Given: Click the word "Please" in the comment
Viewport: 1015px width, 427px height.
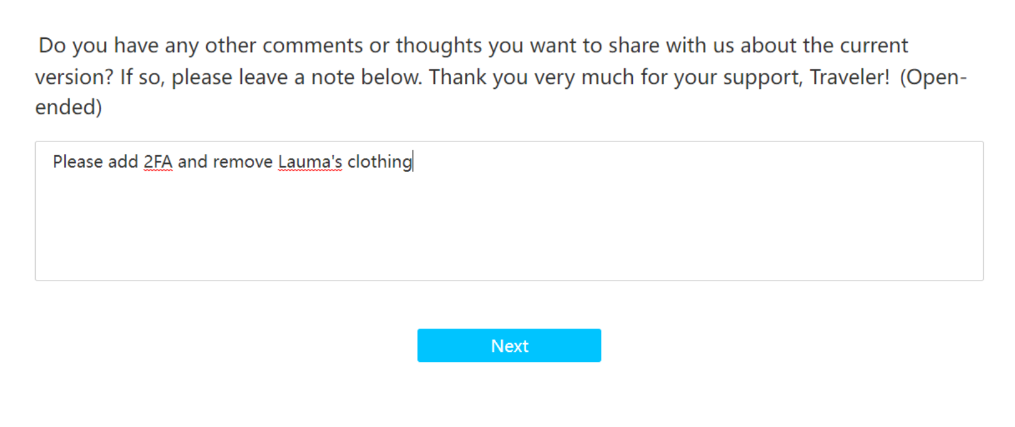Looking at the screenshot, I should pyautogui.click(x=78, y=162).
